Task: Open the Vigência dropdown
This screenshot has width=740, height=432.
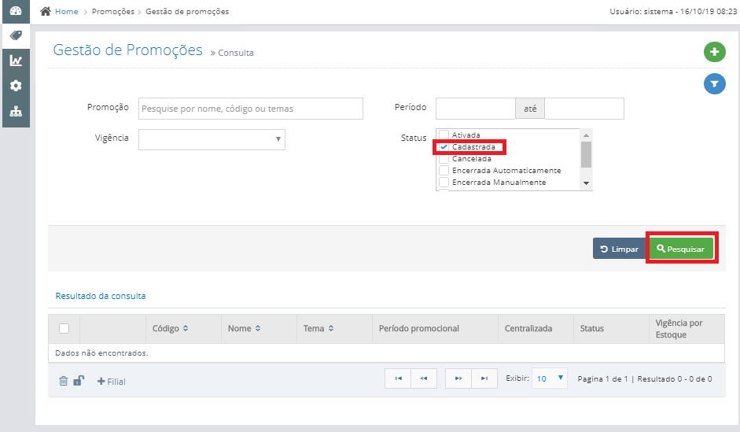Action: tap(212, 139)
